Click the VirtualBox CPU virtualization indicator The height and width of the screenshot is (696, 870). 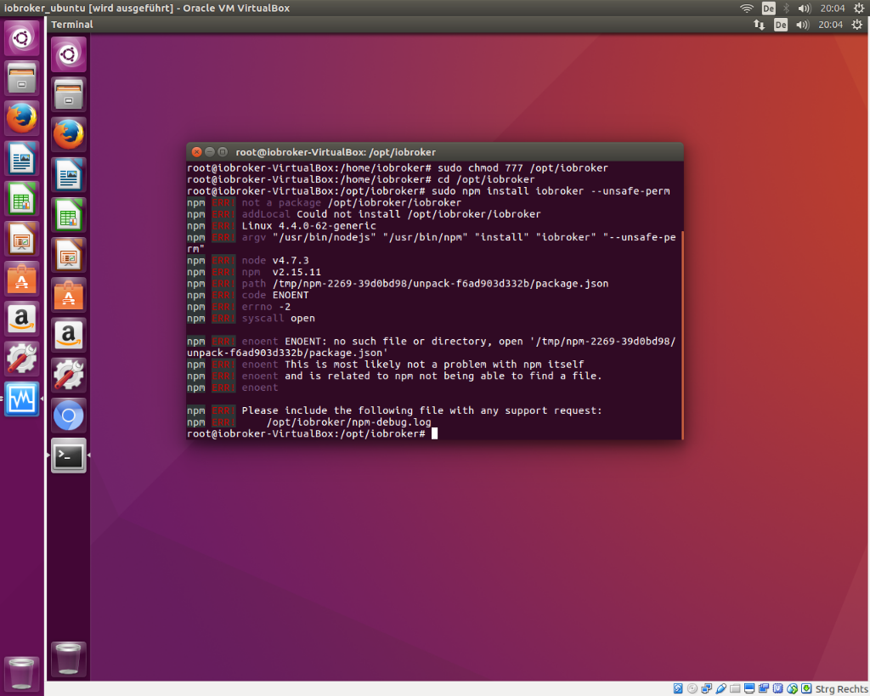(x=778, y=689)
